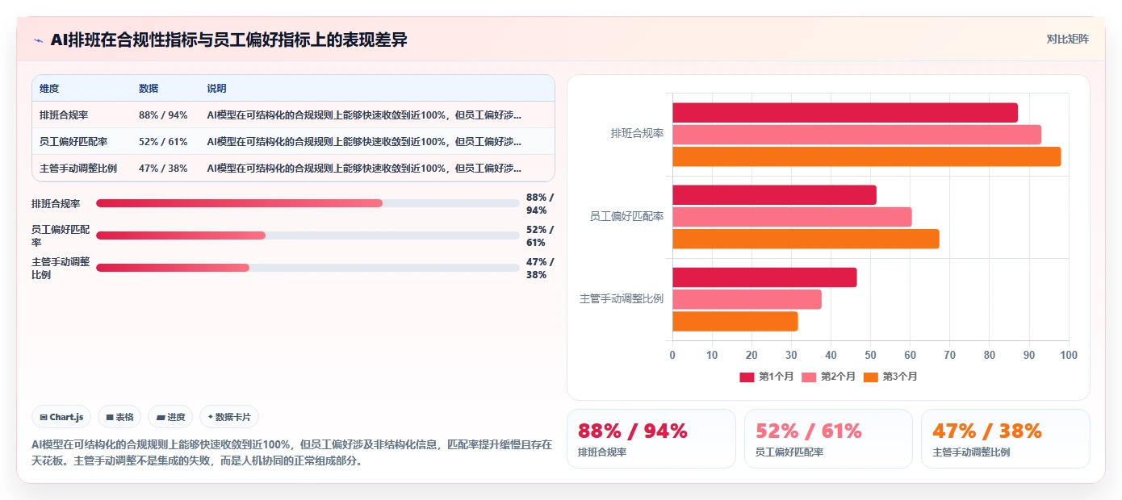The height and width of the screenshot is (500, 1122).
Task: Select the 进度 tag chip
Action: (170, 417)
